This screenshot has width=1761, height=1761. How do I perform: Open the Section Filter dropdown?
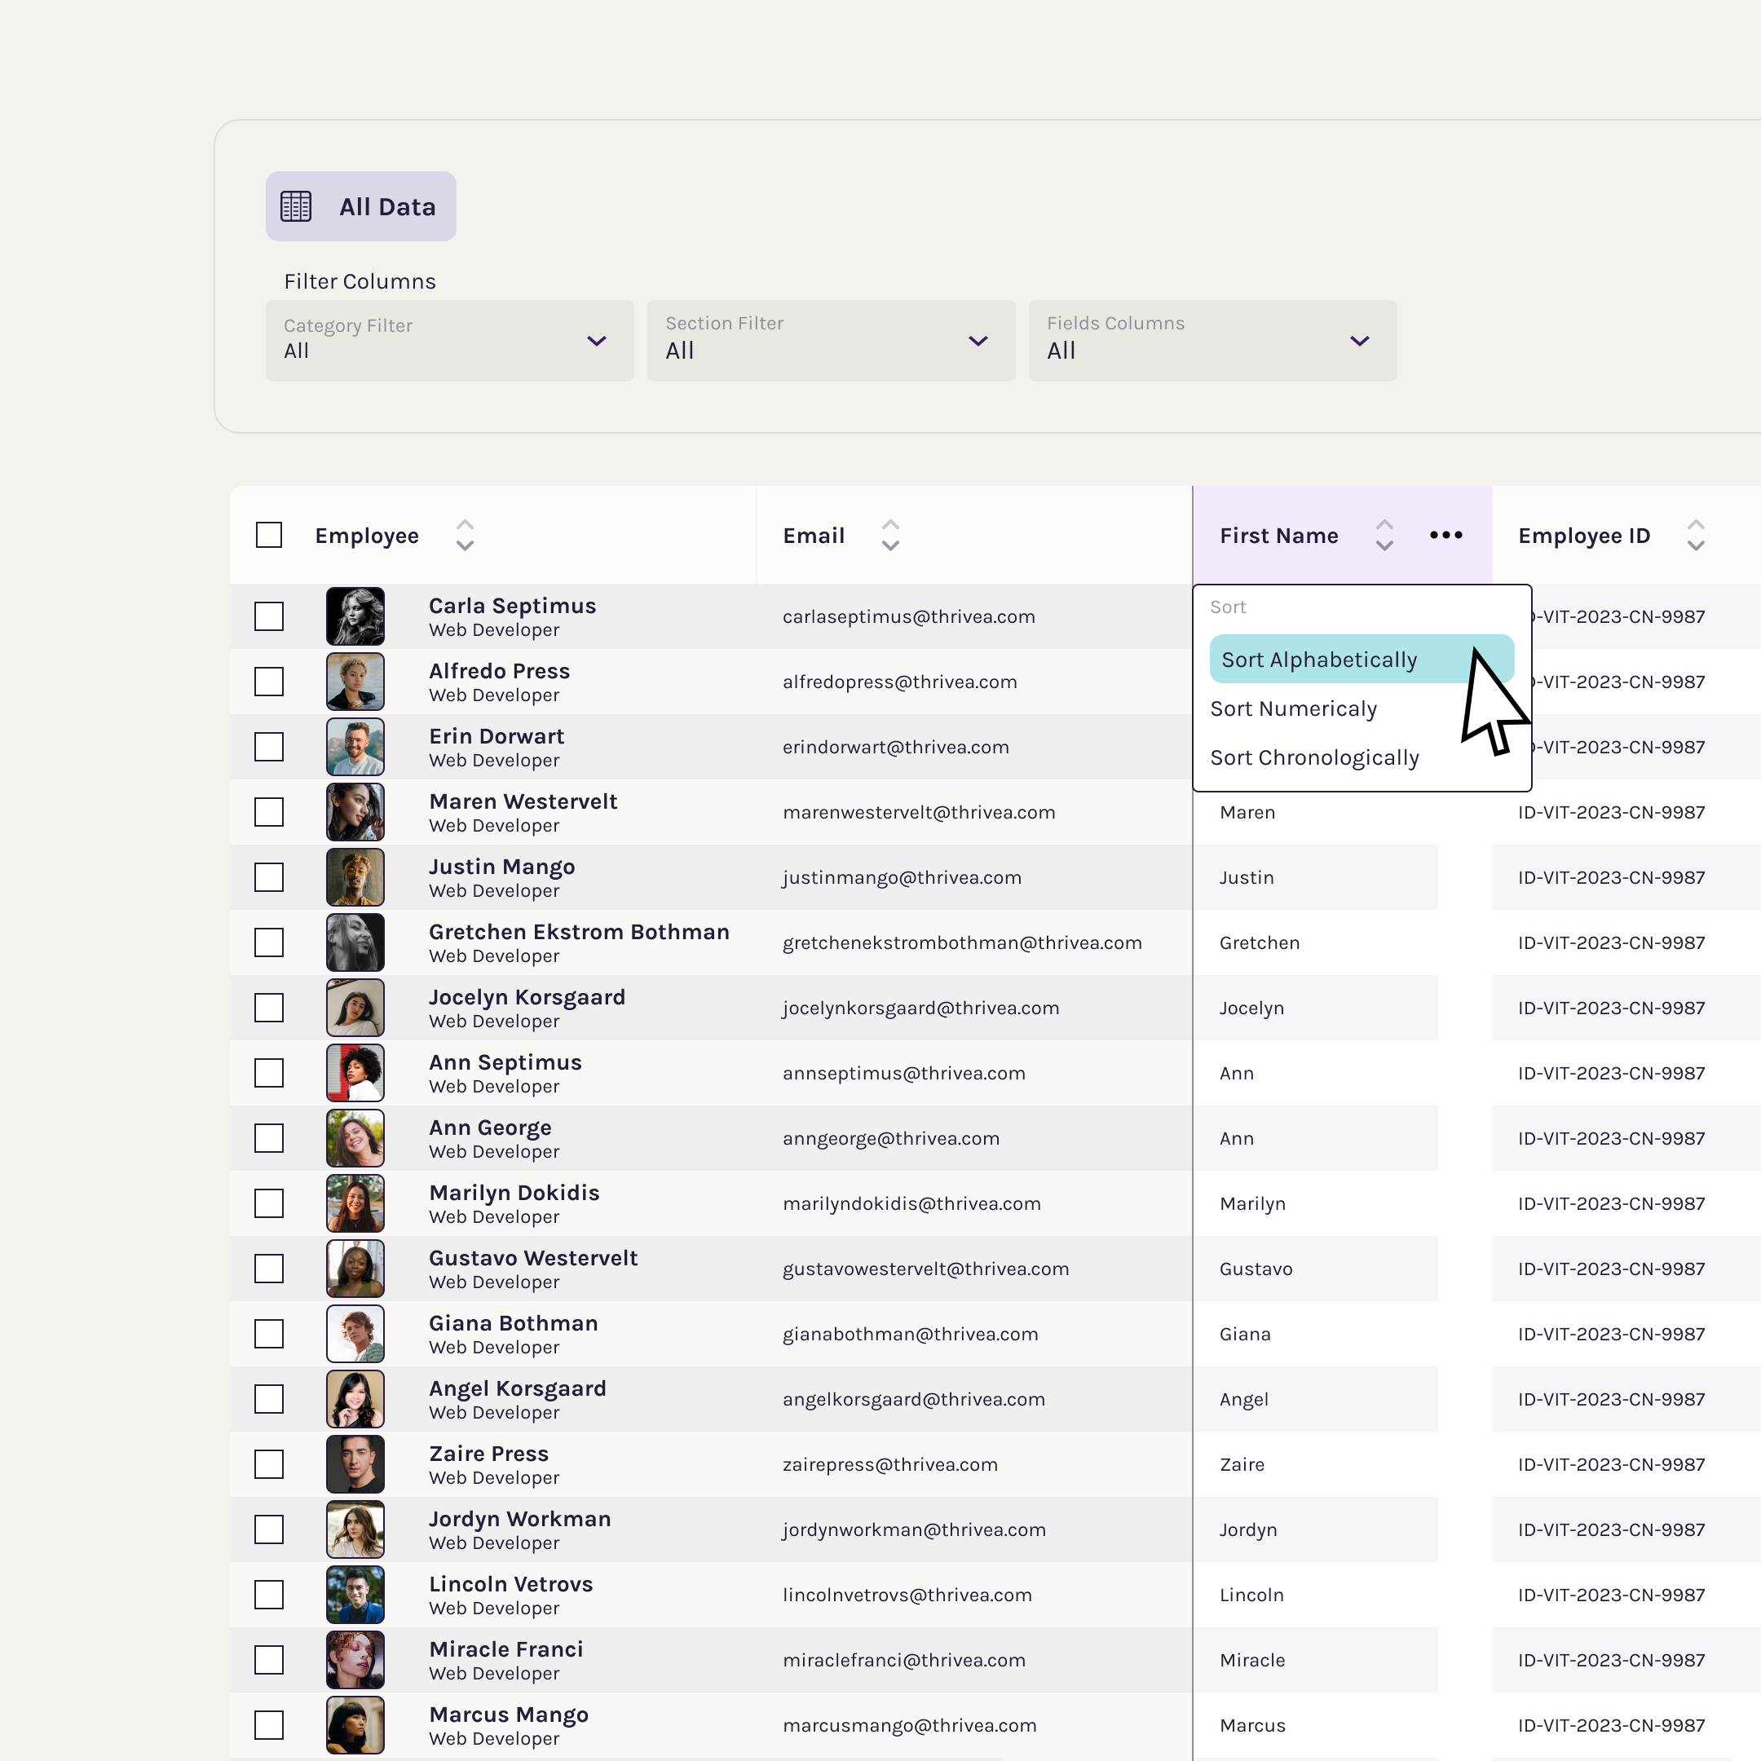(831, 341)
